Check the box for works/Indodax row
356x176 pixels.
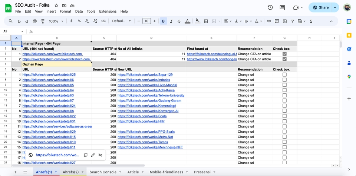(x=284, y=80)
